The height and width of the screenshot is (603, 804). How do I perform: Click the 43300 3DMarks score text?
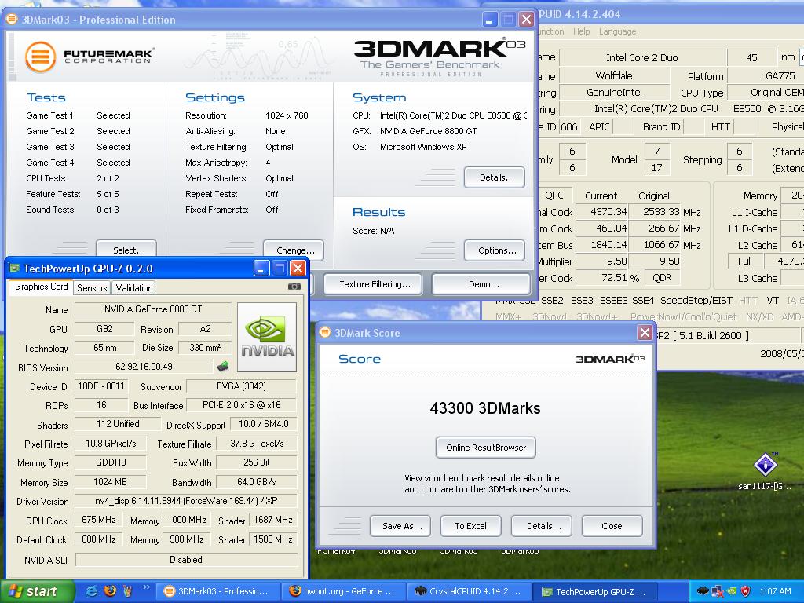pyautogui.click(x=485, y=408)
